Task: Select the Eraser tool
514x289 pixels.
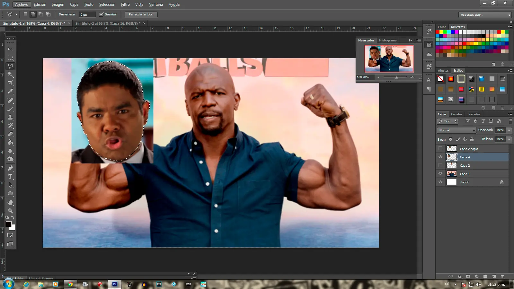Action: tap(10, 134)
